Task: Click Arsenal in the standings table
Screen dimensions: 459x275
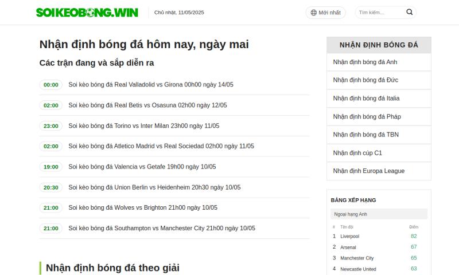Action: pyautogui.click(x=348, y=247)
